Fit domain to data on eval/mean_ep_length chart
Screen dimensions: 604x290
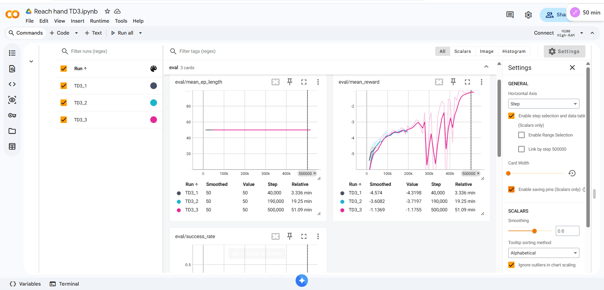(275, 82)
